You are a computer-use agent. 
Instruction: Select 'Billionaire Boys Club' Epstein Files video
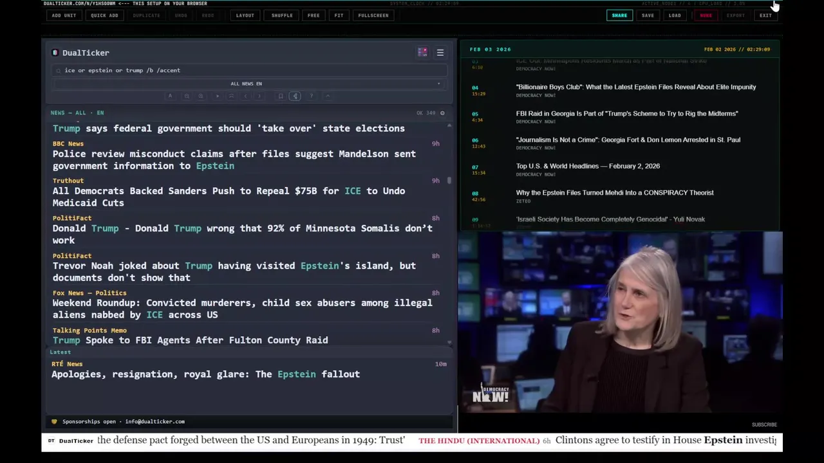point(636,87)
